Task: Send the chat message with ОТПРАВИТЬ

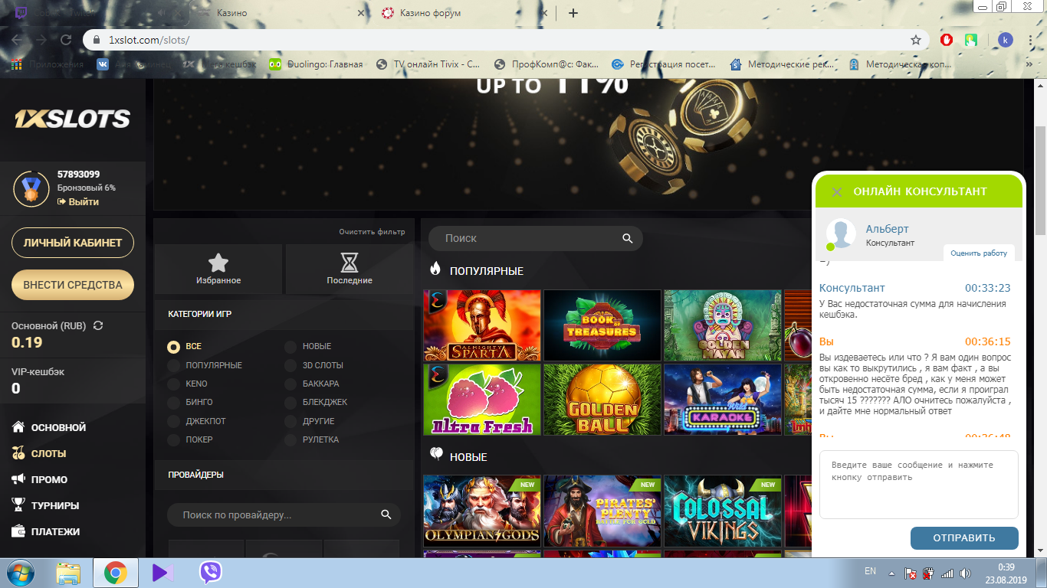Action: [x=964, y=537]
